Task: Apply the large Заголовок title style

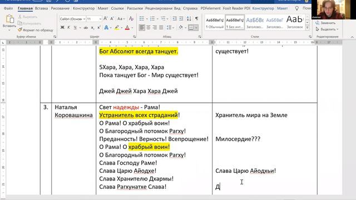Action: (295, 22)
